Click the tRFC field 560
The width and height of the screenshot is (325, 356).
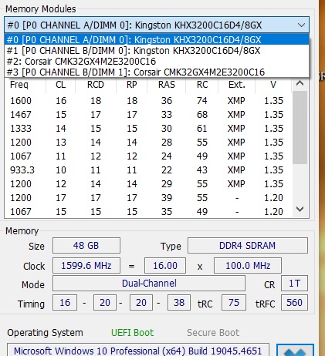tap(294, 303)
